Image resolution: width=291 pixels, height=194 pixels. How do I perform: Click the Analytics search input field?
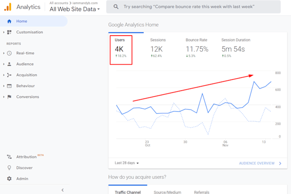point(193,7)
